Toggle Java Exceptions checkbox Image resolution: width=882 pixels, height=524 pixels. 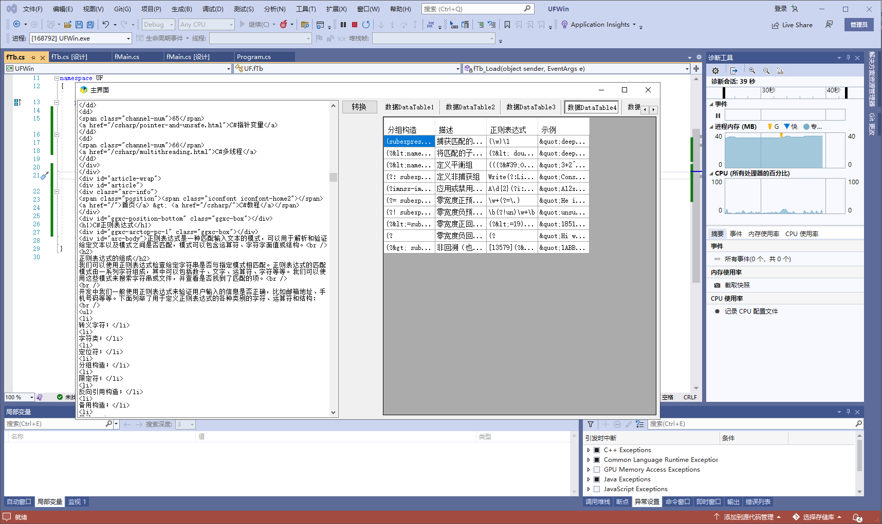click(x=597, y=479)
